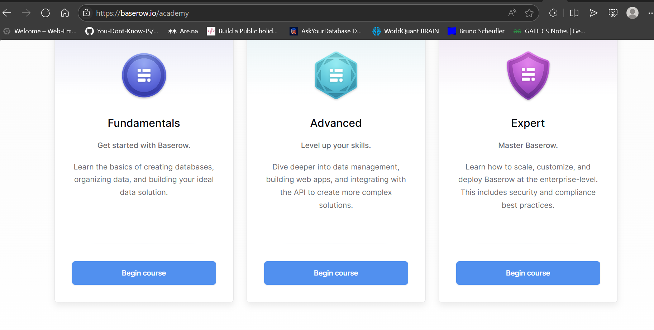Open the user profile avatar
The image size is (654, 330).
coord(632,13)
